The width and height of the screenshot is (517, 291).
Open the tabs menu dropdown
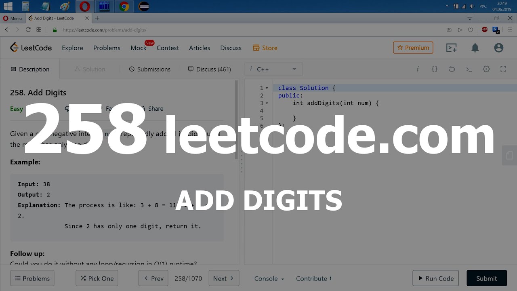470,18
